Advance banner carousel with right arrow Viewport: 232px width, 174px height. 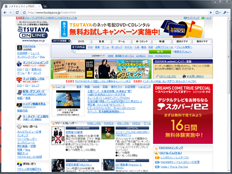coord(150,69)
